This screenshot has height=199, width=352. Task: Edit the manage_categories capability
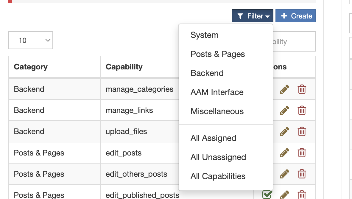point(284,89)
